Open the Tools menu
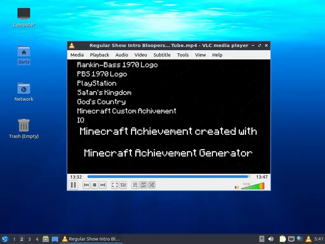The height and width of the screenshot is (244, 325). coord(183,55)
